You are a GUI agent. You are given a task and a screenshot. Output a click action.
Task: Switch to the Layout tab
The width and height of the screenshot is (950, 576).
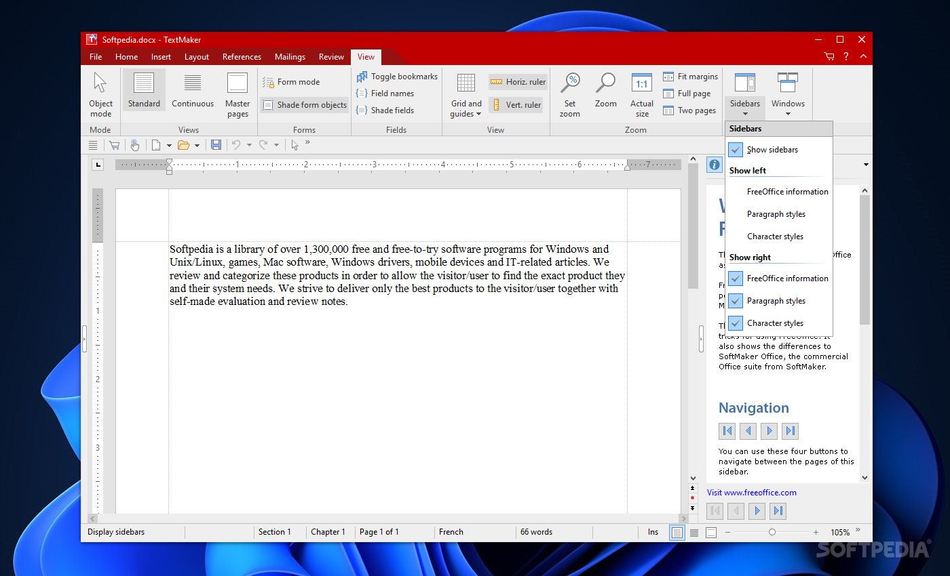tap(197, 57)
